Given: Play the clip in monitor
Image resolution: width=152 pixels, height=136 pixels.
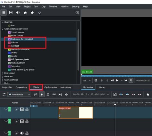Looking at the screenshot, I should [117, 80].
